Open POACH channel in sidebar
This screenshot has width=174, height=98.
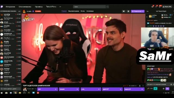11,50
